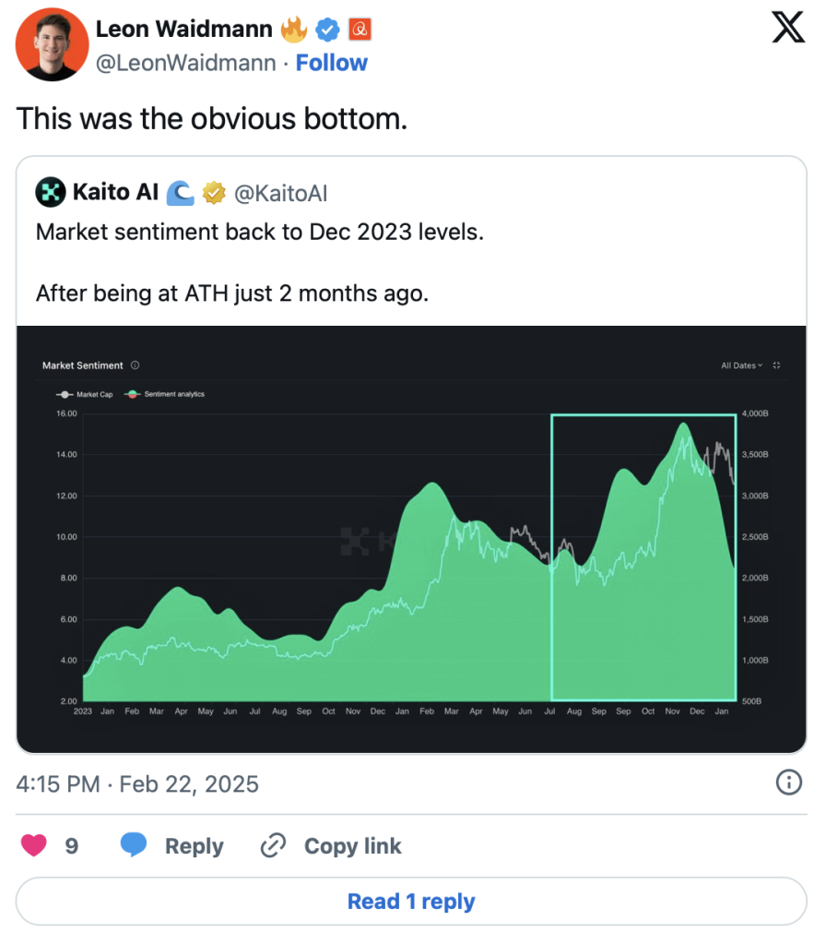The image size is (826, 945).
Task: Open the Market Sentiment chart image
Action: [411, 554]
